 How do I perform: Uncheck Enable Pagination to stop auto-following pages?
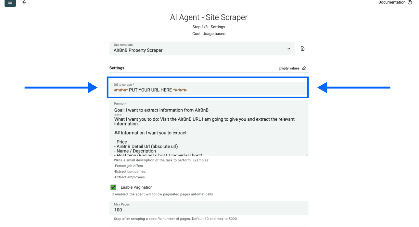pos(113,187)
